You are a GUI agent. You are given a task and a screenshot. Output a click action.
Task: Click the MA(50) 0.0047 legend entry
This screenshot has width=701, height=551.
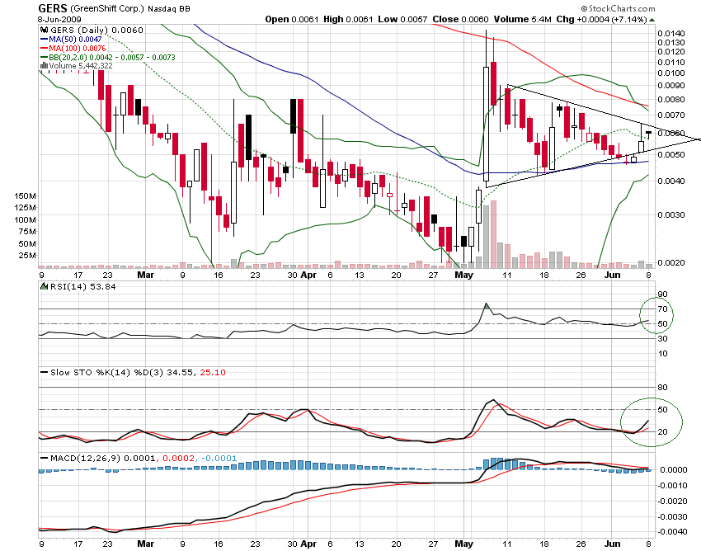[x=75, y=40]
